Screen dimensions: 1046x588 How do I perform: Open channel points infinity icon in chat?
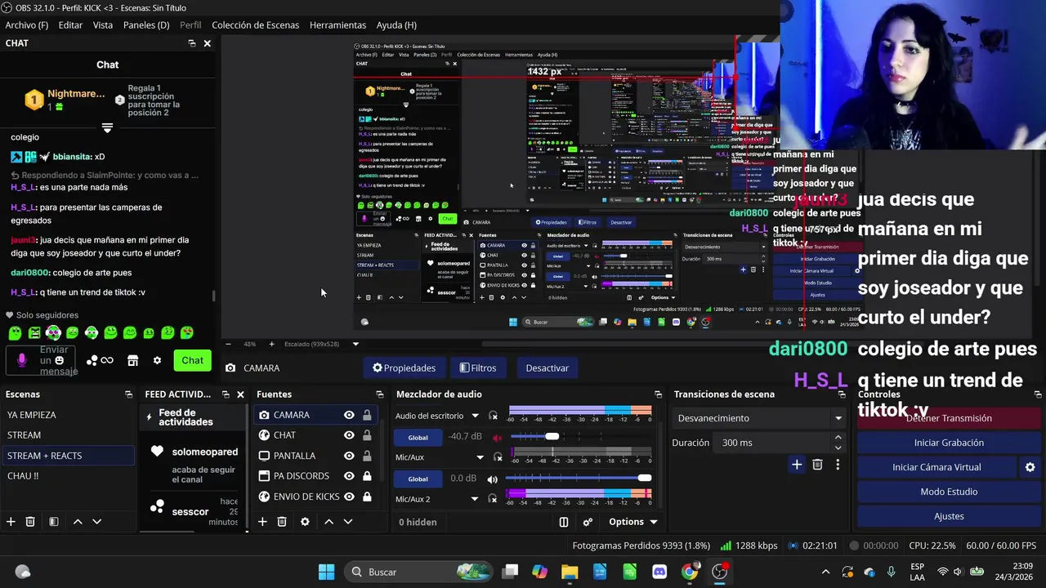[x=101, y=360]
